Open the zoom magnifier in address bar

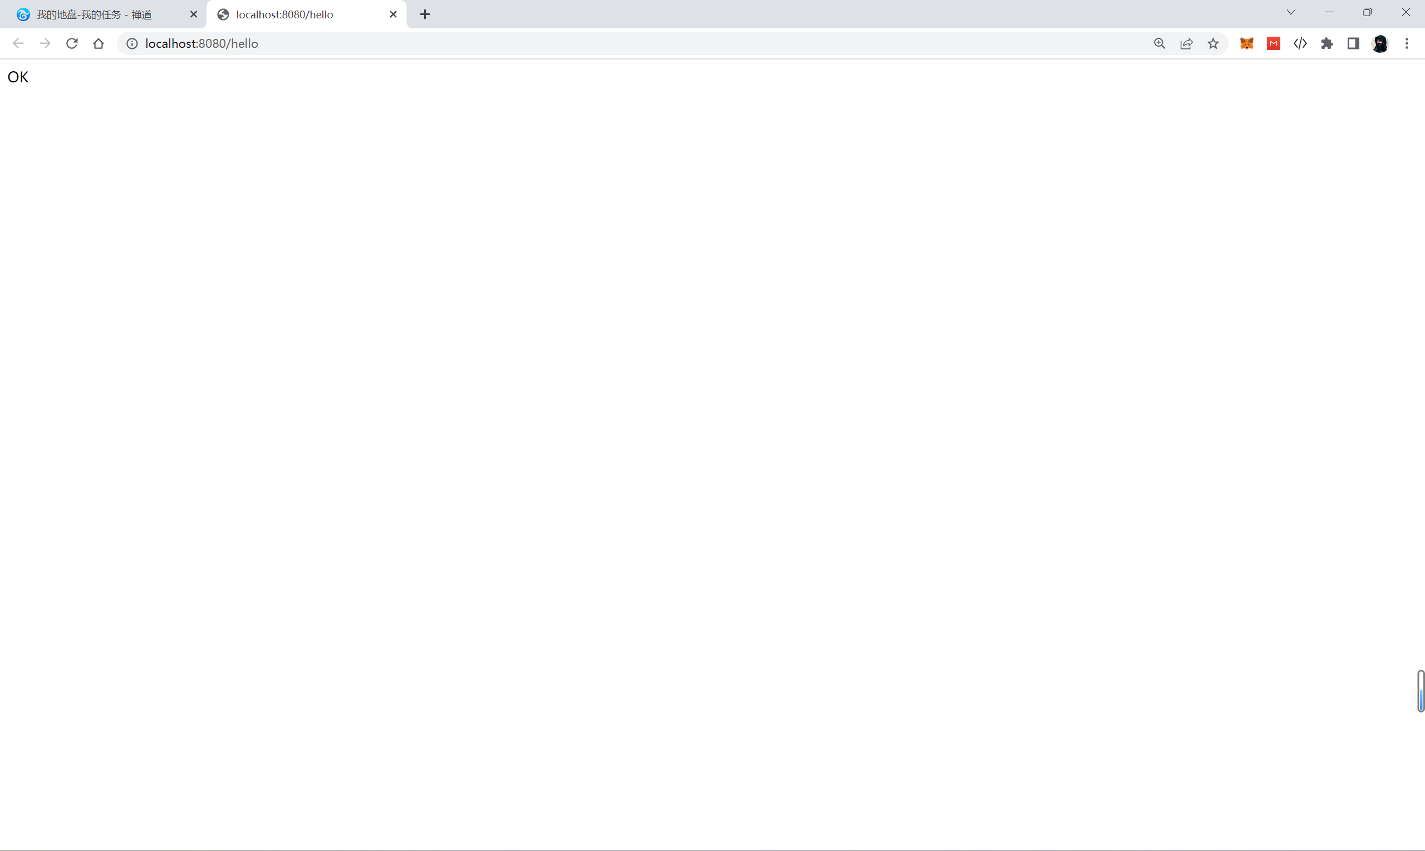pos(1159,43)
